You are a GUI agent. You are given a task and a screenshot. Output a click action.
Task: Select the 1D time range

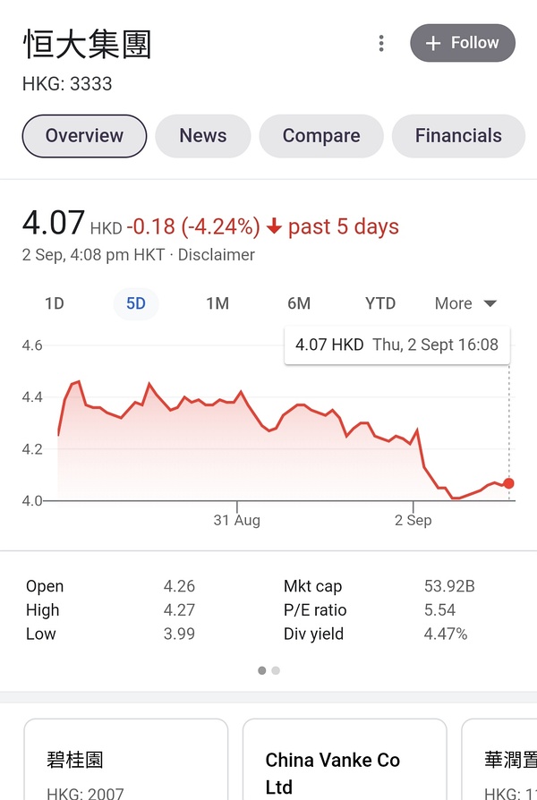[55, 303]
